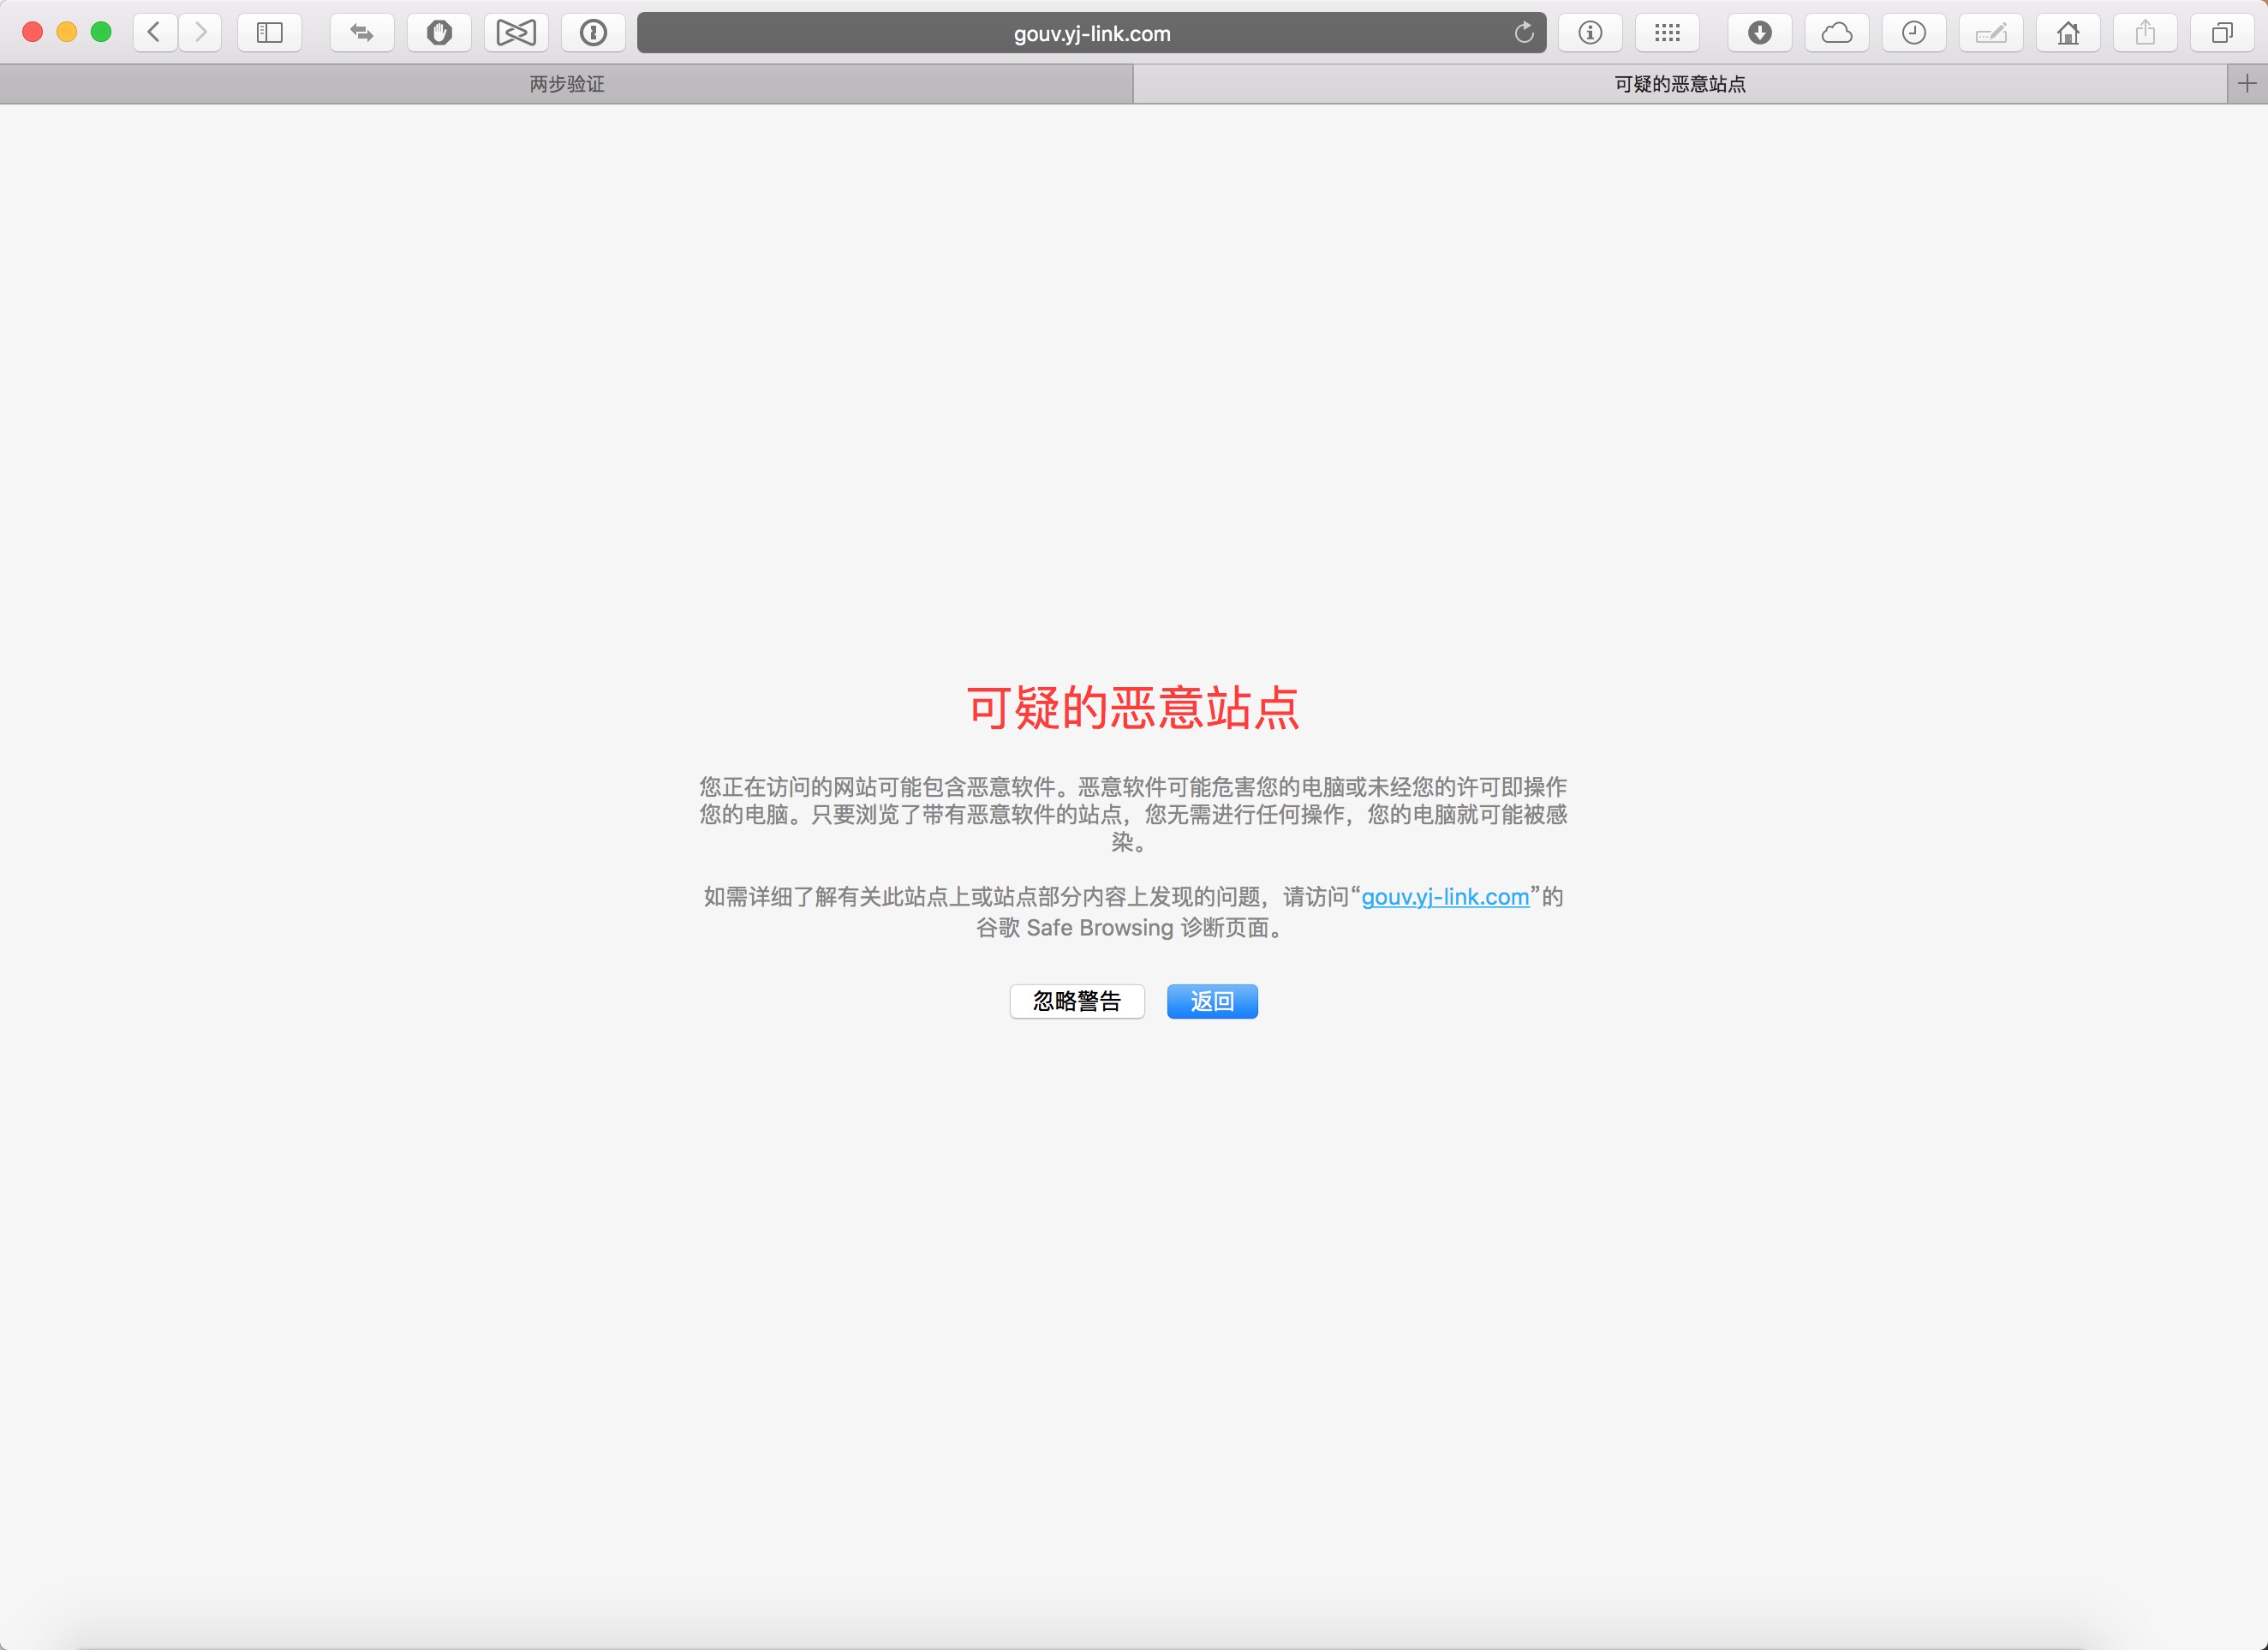
Task: Toggle the Safari sidebar
Action: [x=269, y=33]
